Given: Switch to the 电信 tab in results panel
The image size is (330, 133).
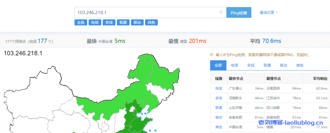Looking at the screenshot, I should pyautogui.click(x=234, y=65).
